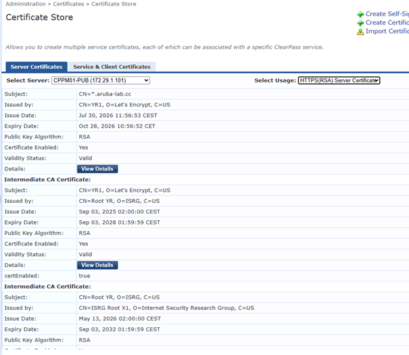The height and width of the screenshot is (355, 409).
Task: Select the Select Server label
Action: tap(28, 80)
